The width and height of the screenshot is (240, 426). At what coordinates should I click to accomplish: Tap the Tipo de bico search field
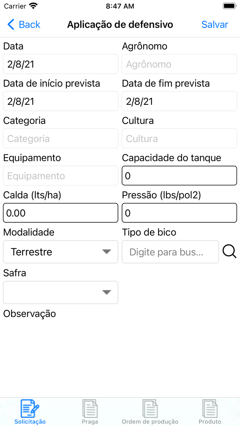170,252
